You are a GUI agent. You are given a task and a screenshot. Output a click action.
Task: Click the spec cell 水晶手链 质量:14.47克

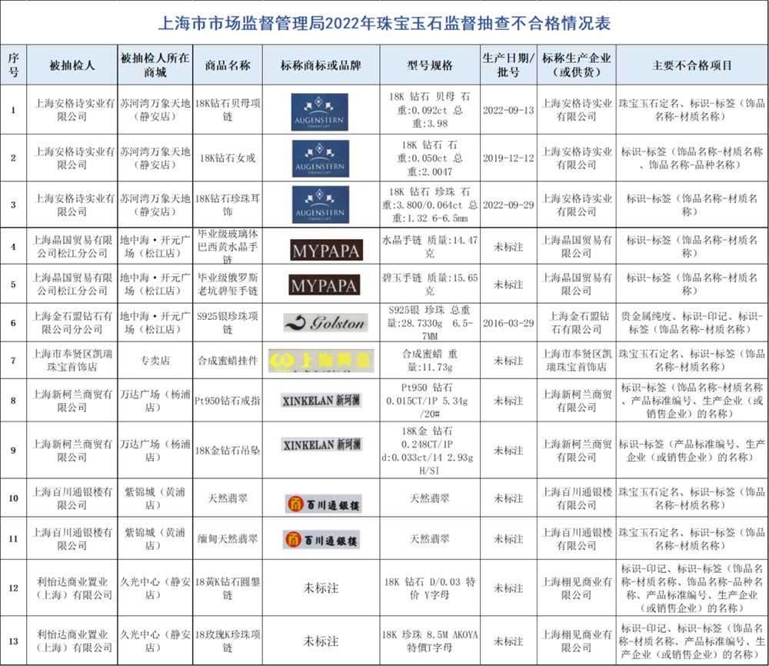coord(430,247)
